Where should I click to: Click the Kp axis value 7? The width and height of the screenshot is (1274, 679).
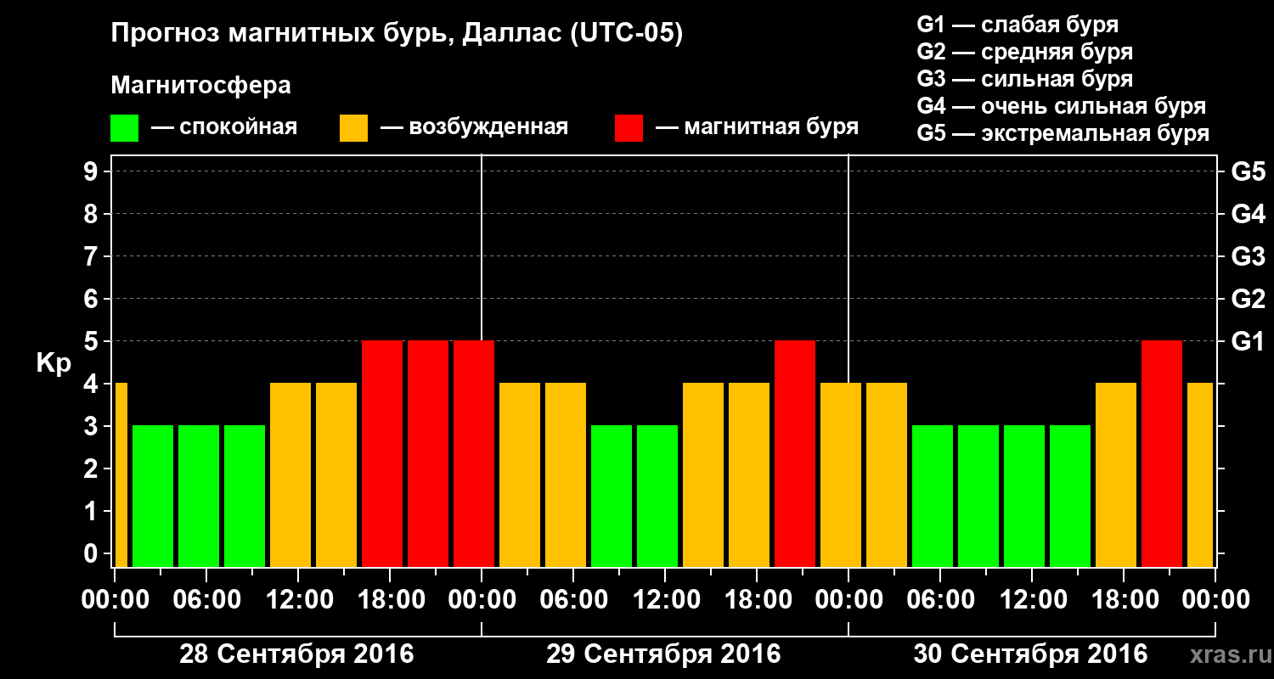tap(92, 256)
